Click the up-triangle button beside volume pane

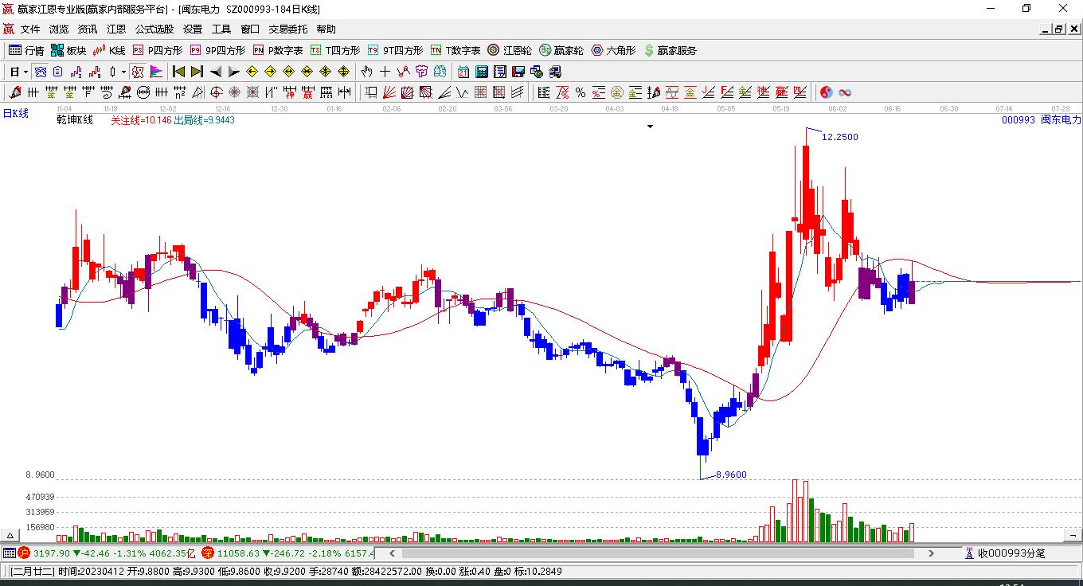click(11, 535)
